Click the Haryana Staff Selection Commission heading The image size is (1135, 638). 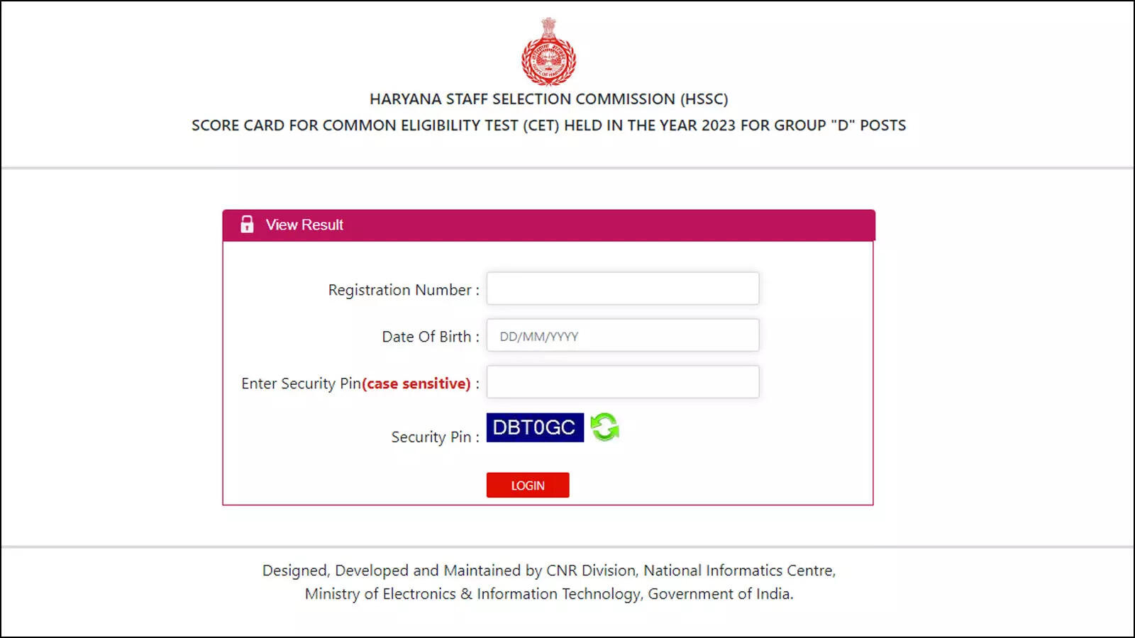pyautogui.click(x=549, y=99)
